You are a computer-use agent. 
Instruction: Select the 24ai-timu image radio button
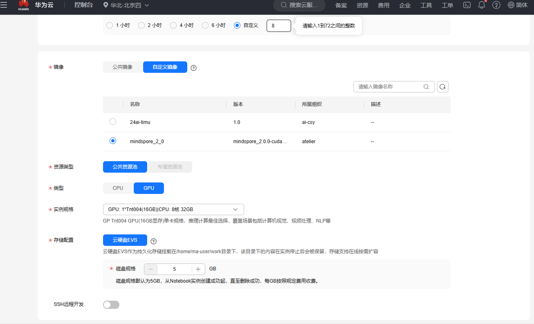click(113, 122)
